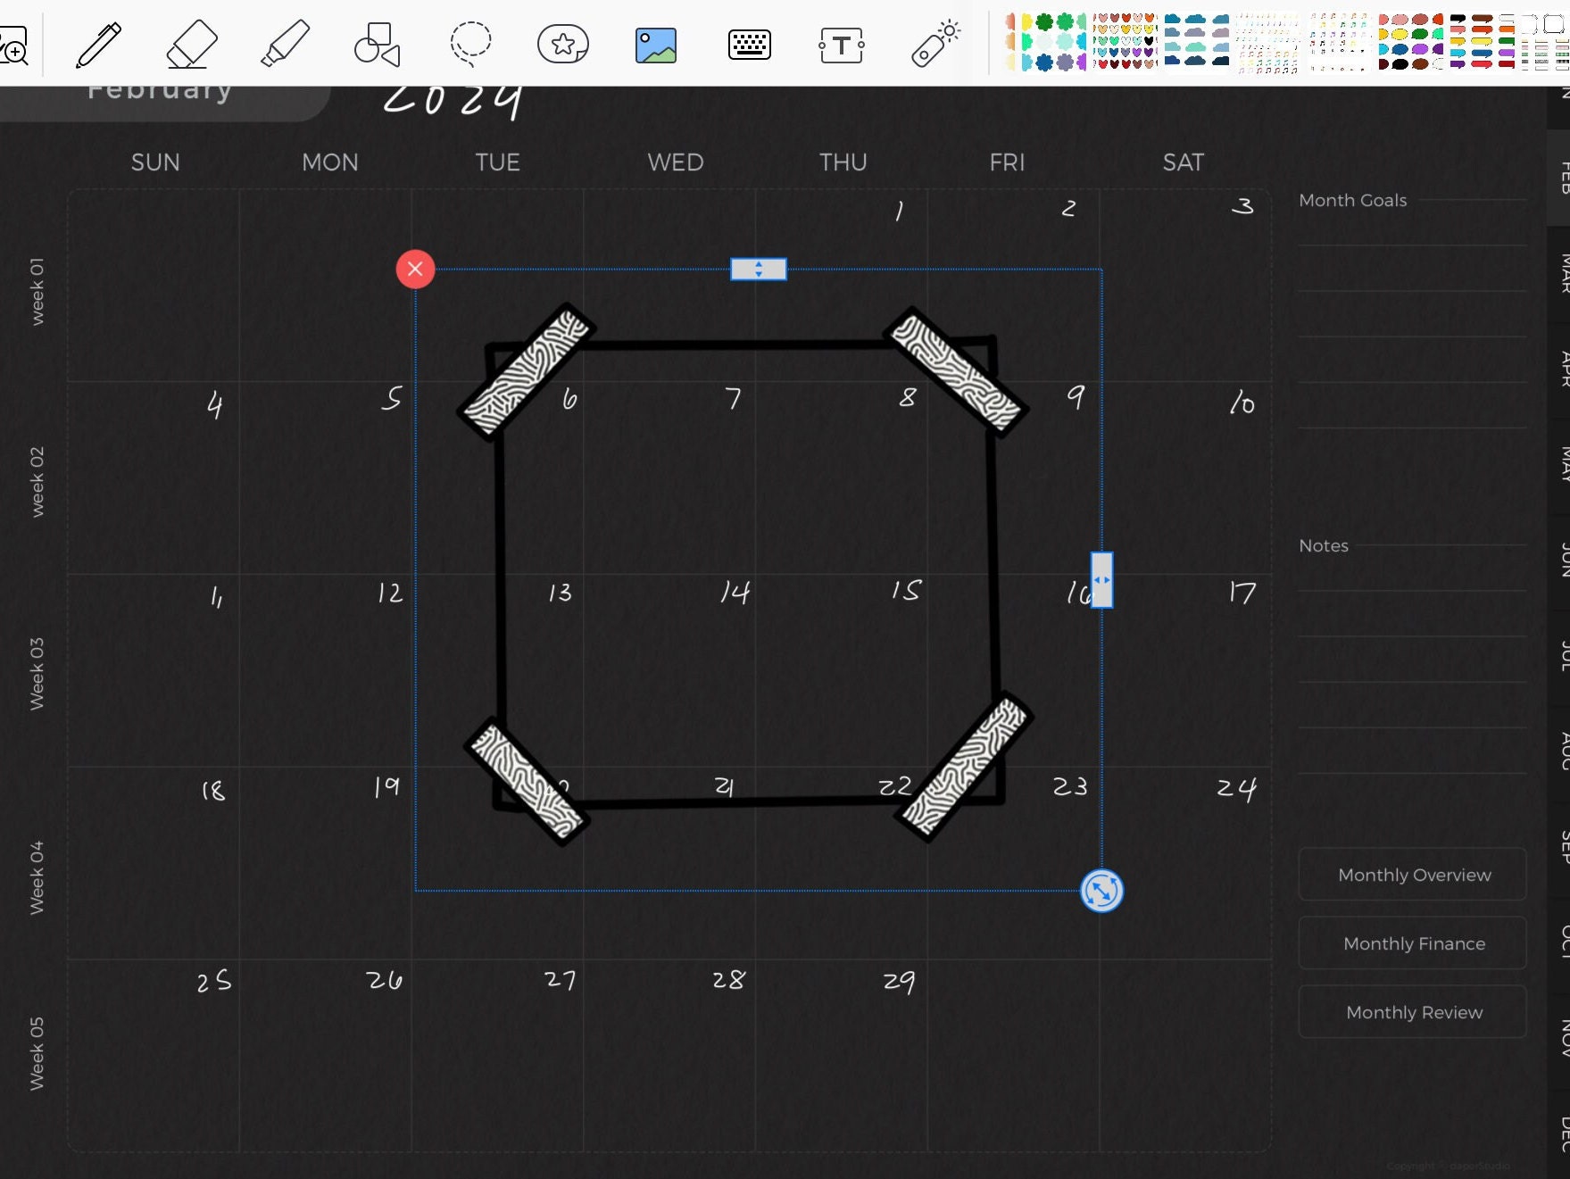
Task: Click the Monthly Overview button
Action: pos(1413,875)
